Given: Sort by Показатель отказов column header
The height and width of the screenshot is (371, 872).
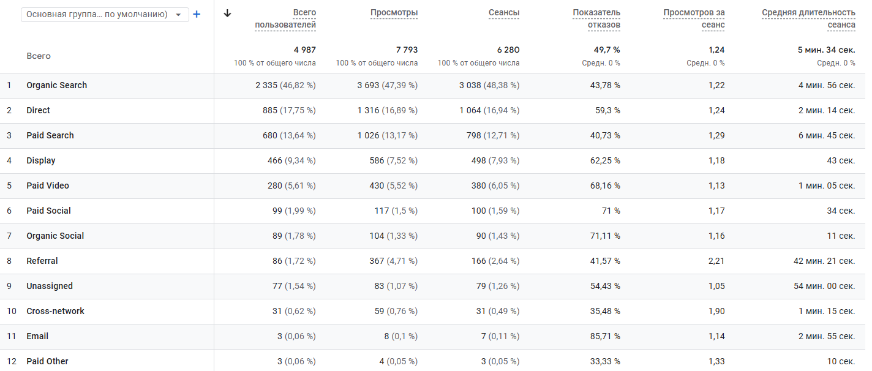Looking at the screenshot, I should (596, 19).
